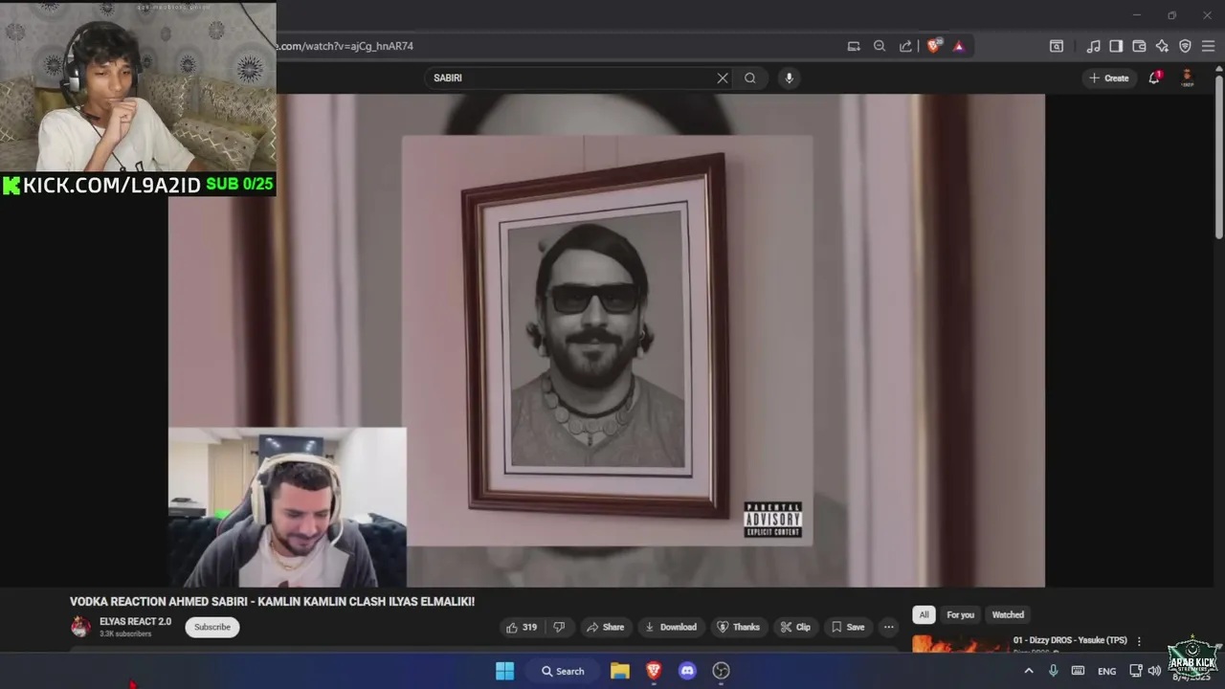Open the more actions three-dot menu
The image size is (1225, 689).
tap(888, 627)
